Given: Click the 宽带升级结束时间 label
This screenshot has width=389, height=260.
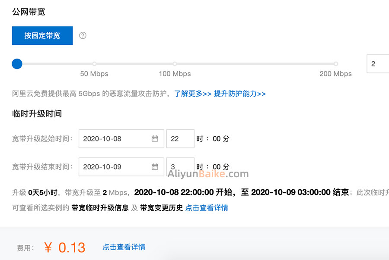Looking at the screenshot, I should [42, 167].
